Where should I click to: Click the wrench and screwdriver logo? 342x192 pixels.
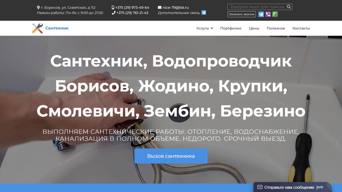(38, 28)
